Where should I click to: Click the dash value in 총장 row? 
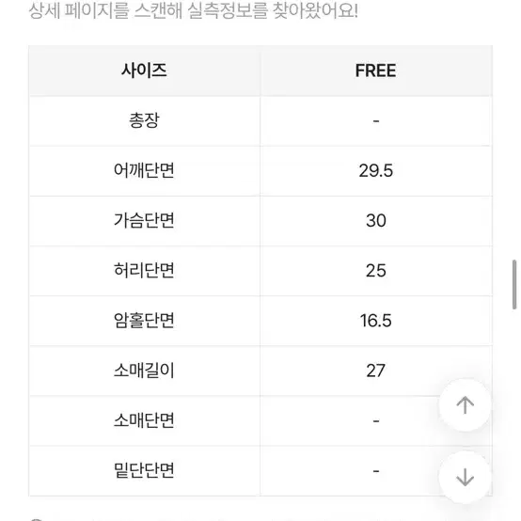click(376, 121)
